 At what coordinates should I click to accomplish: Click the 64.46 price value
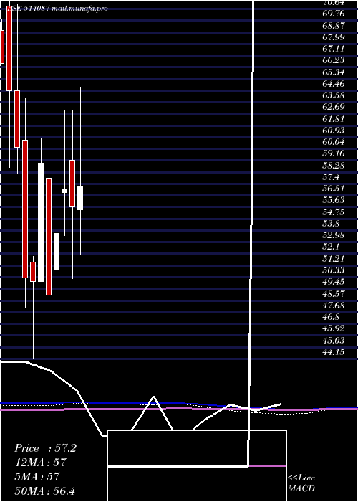[334, 84]
